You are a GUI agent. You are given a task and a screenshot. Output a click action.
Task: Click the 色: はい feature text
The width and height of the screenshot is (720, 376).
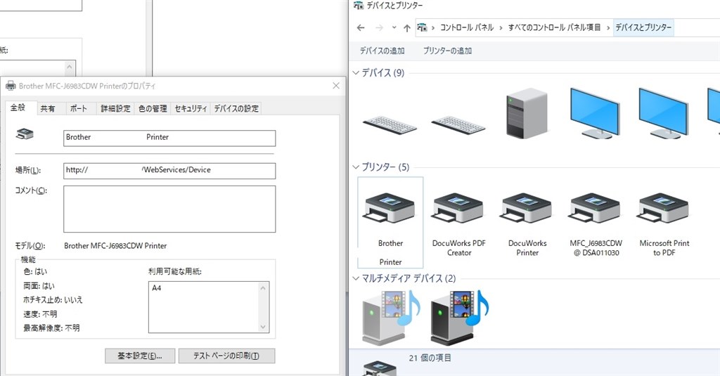[x=35, y=272]
